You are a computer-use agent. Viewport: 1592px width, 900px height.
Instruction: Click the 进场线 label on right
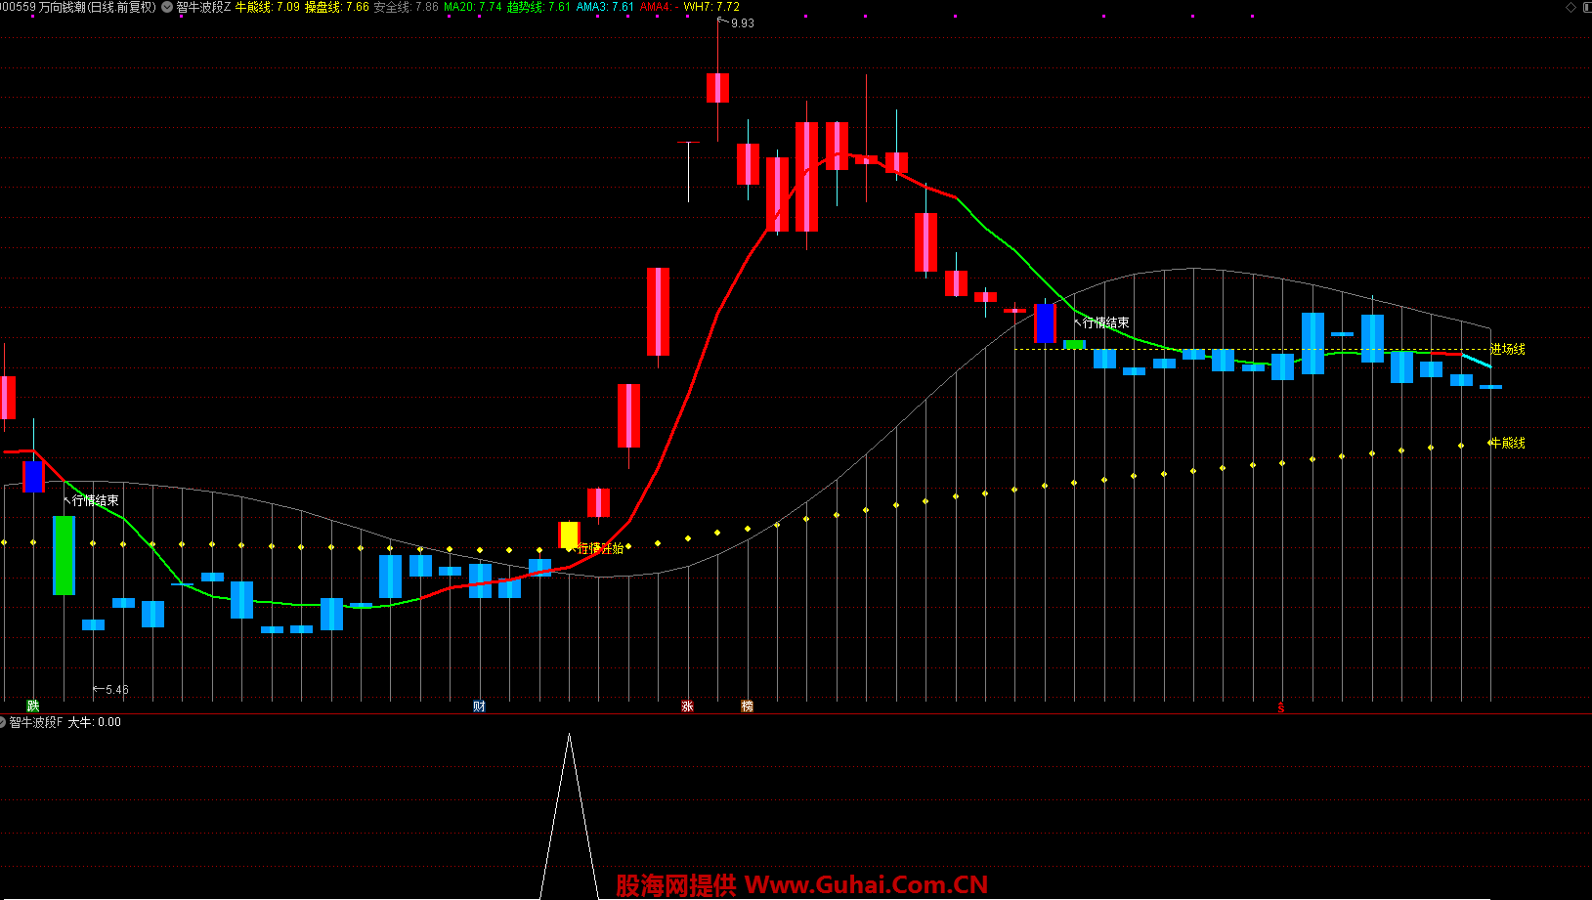tap(1508, 349)
